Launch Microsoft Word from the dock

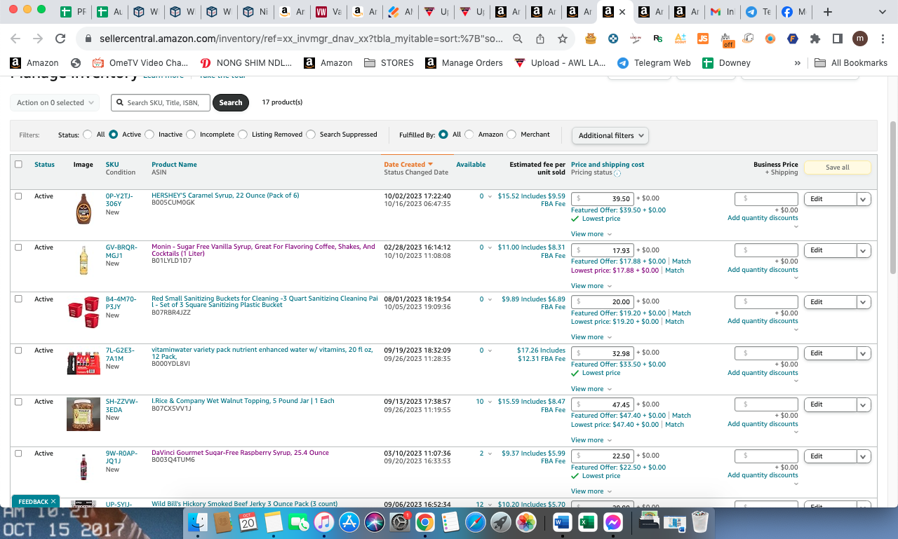(563, 522)
